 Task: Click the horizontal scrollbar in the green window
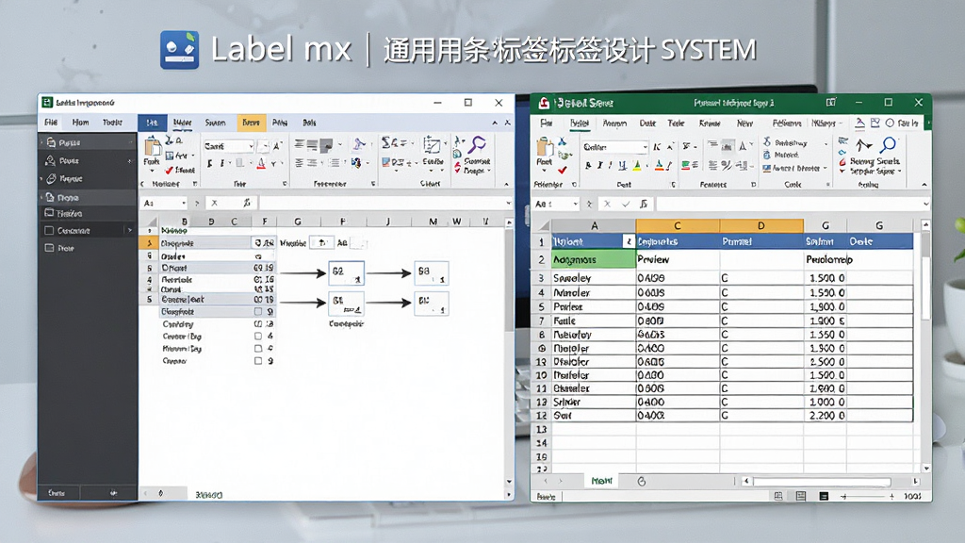(x=822, y=482)
